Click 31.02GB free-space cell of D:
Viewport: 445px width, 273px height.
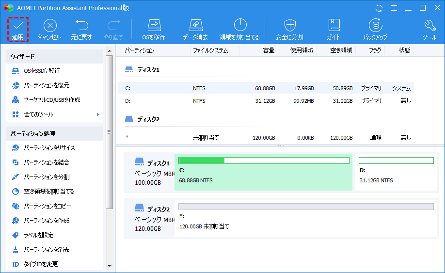click(x=343, y=101)
